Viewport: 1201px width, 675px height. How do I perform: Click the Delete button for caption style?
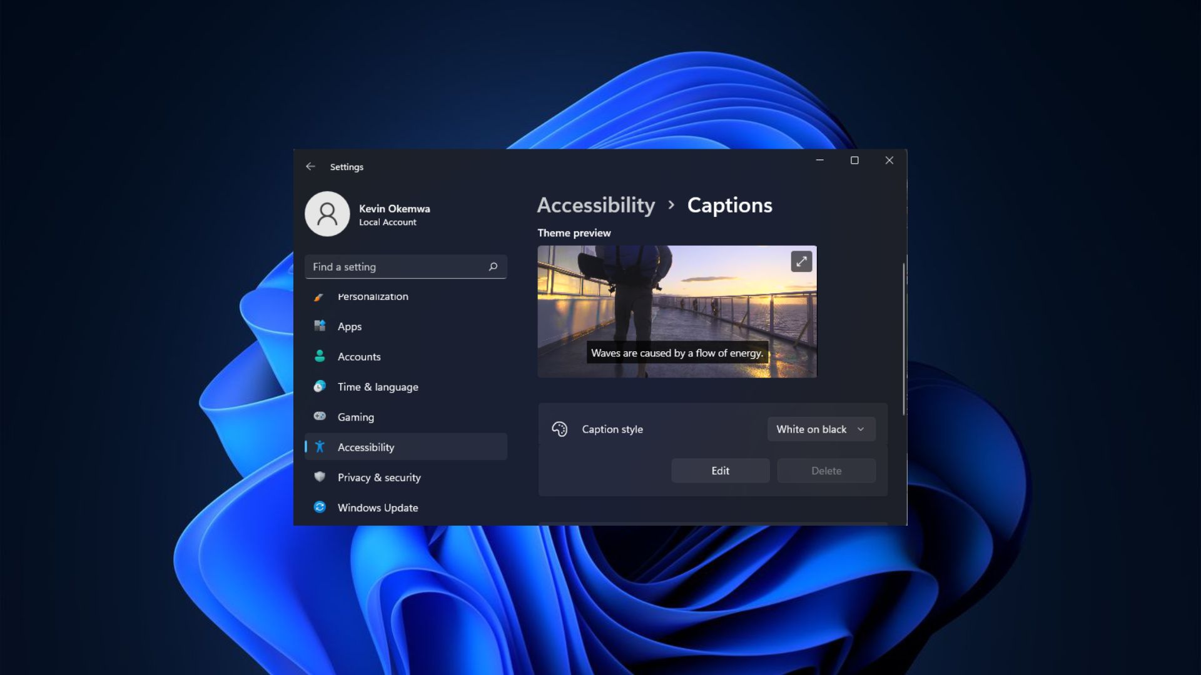(826, 470)
